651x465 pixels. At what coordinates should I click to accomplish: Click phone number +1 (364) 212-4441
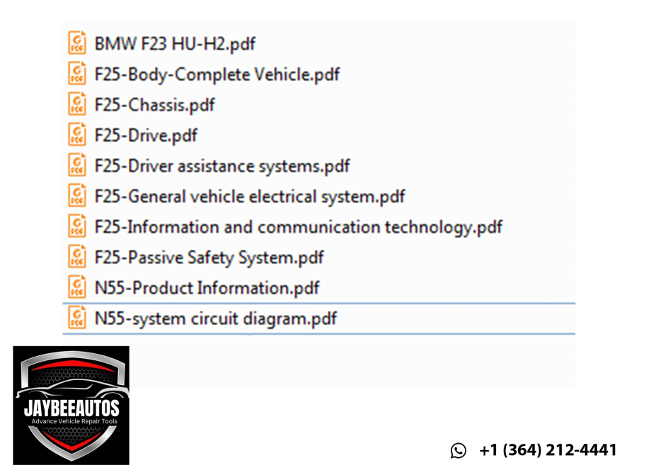point(548,450)
